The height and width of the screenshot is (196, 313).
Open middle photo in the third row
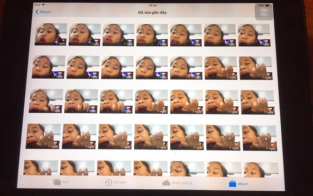tap(152, 101)
